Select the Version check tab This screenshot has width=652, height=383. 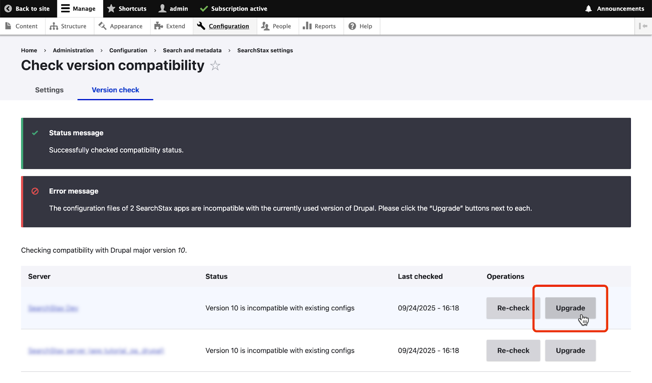point(115,90)
